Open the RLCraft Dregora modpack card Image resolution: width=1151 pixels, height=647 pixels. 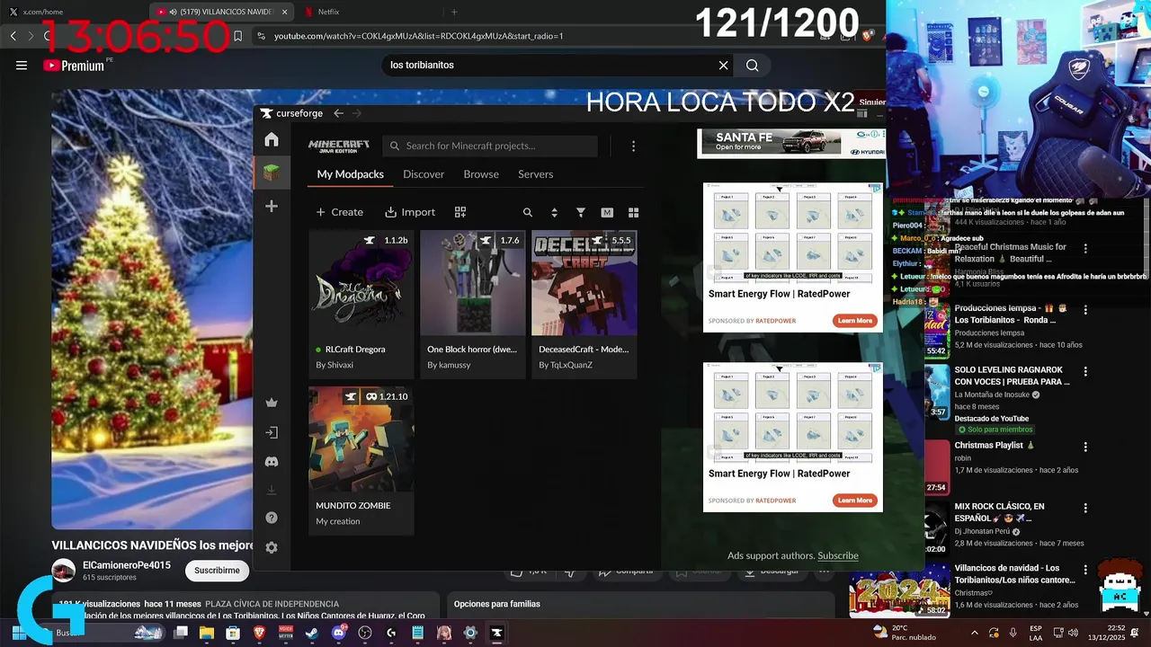(361, 304)
